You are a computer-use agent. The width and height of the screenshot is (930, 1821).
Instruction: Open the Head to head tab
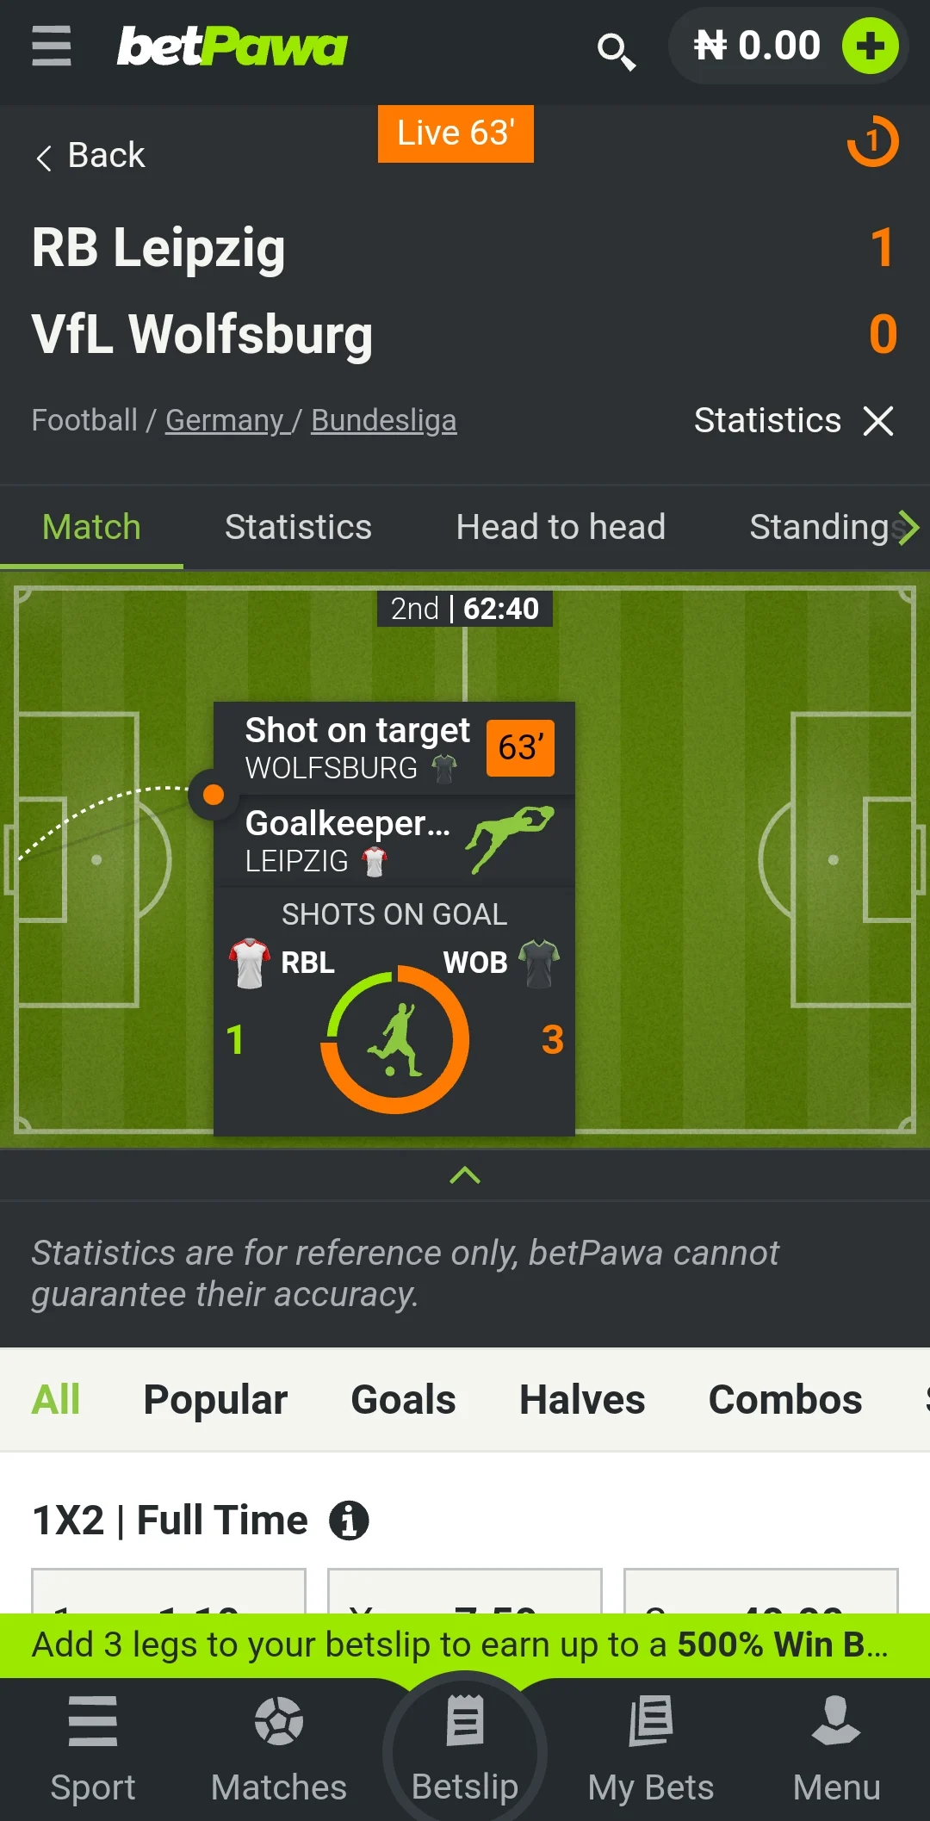[561, 526]
